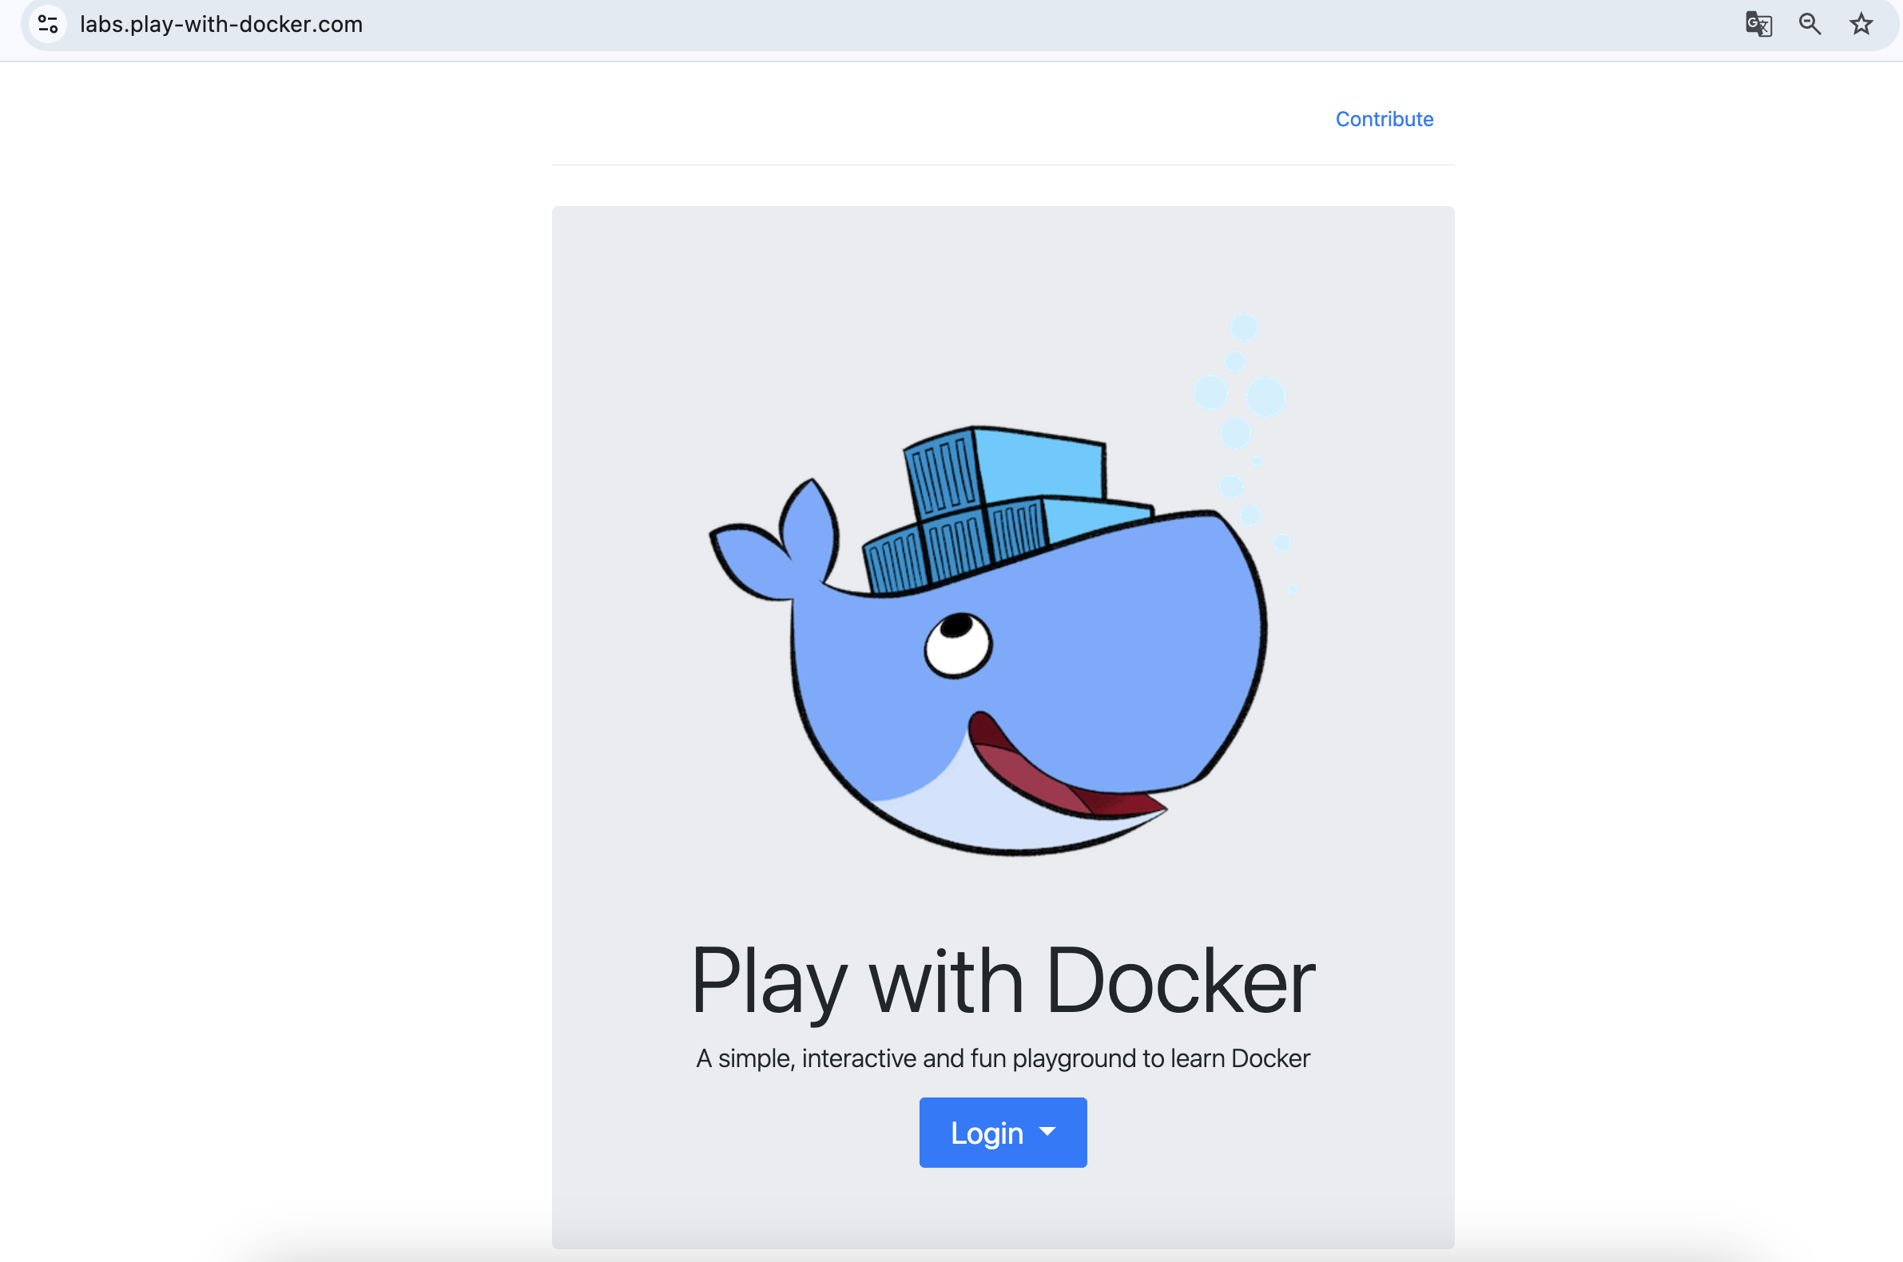Click the Play with Docker heading
Screen dimensions: 1903x1262
(x=1002, y=980)
